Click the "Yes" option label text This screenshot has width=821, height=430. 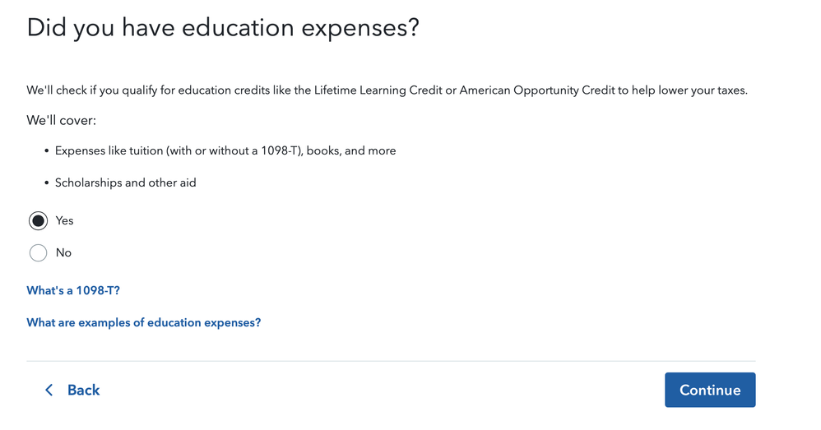(x=64, y=220)
